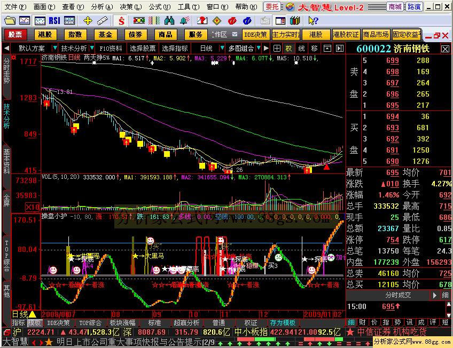Click the grayed clipboard toolbar icon
This screenshot has height=348, width=453.
(x=265, y=20)
